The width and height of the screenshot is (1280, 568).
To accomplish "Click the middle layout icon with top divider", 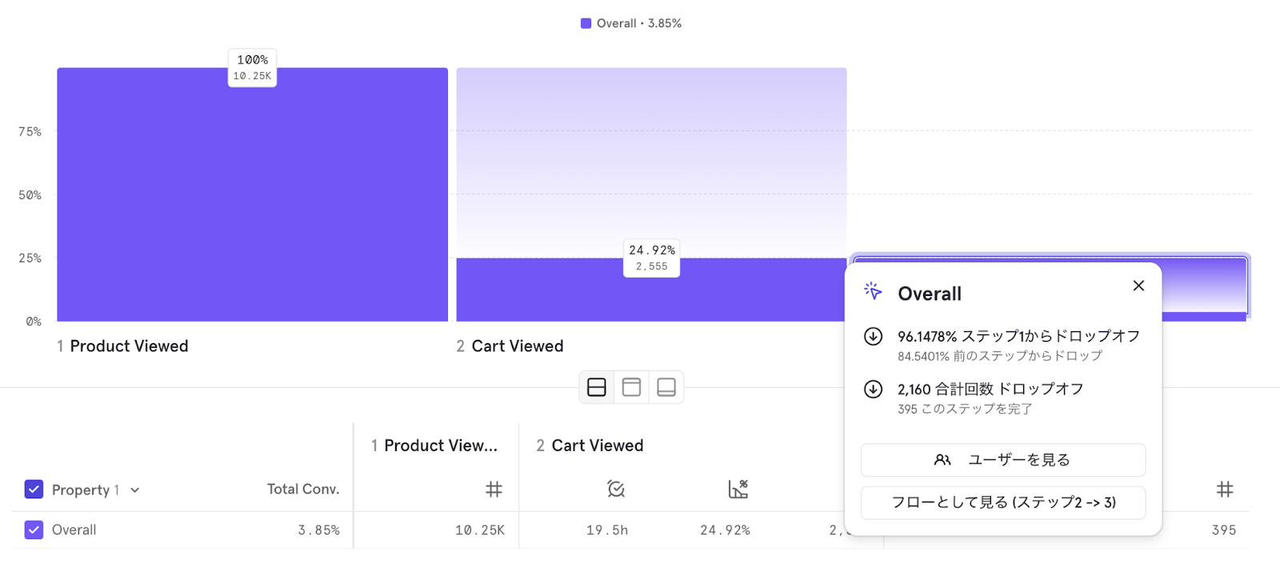I will click(631, 387).
